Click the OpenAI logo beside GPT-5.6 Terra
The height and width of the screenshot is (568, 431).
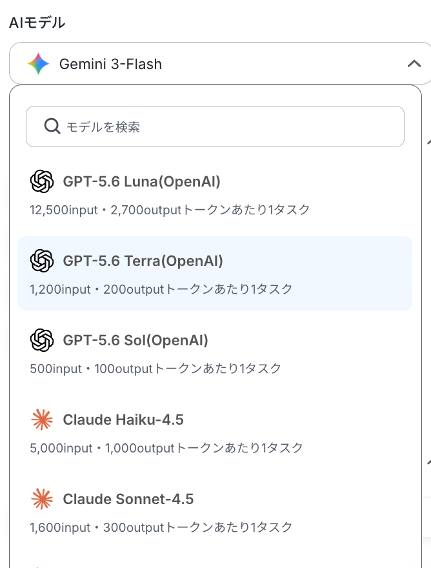pos(42,261)
